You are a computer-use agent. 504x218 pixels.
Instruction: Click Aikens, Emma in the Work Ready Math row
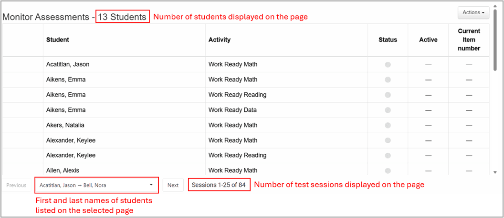coord(66,79)
